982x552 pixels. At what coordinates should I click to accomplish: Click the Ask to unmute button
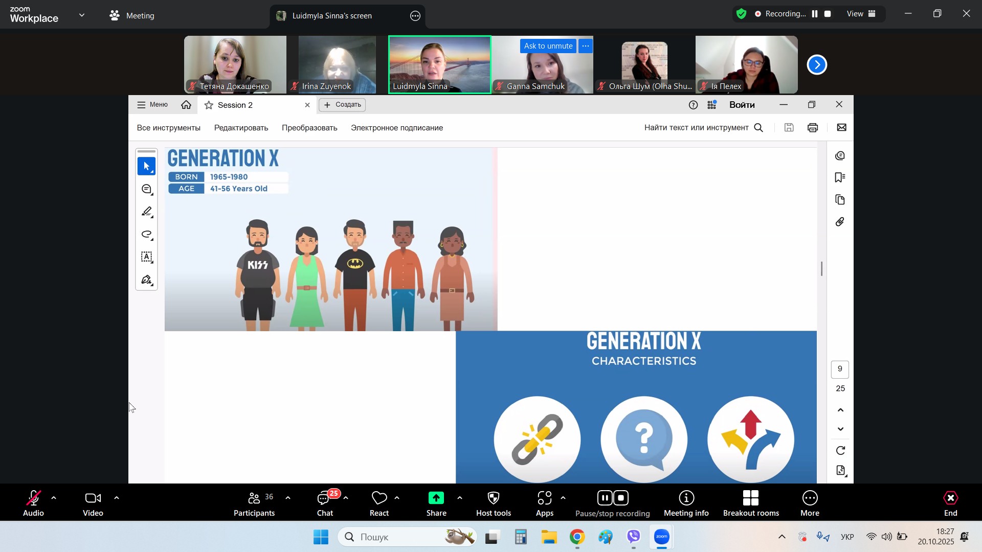point(548,46)
